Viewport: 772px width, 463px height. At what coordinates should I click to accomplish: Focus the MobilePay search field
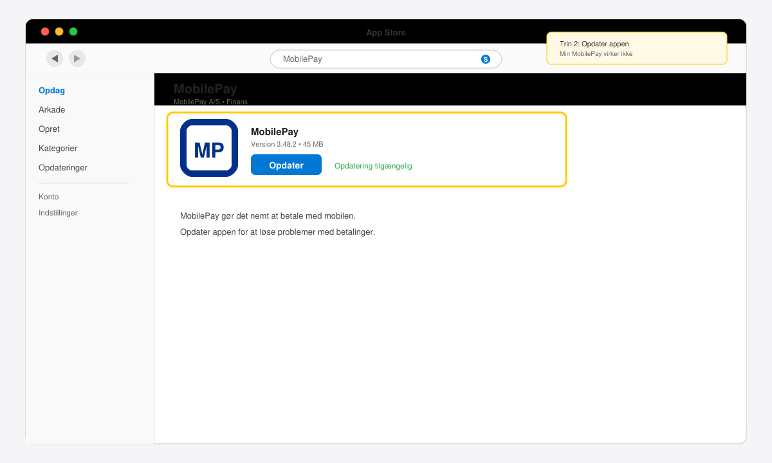pos(386,59)
